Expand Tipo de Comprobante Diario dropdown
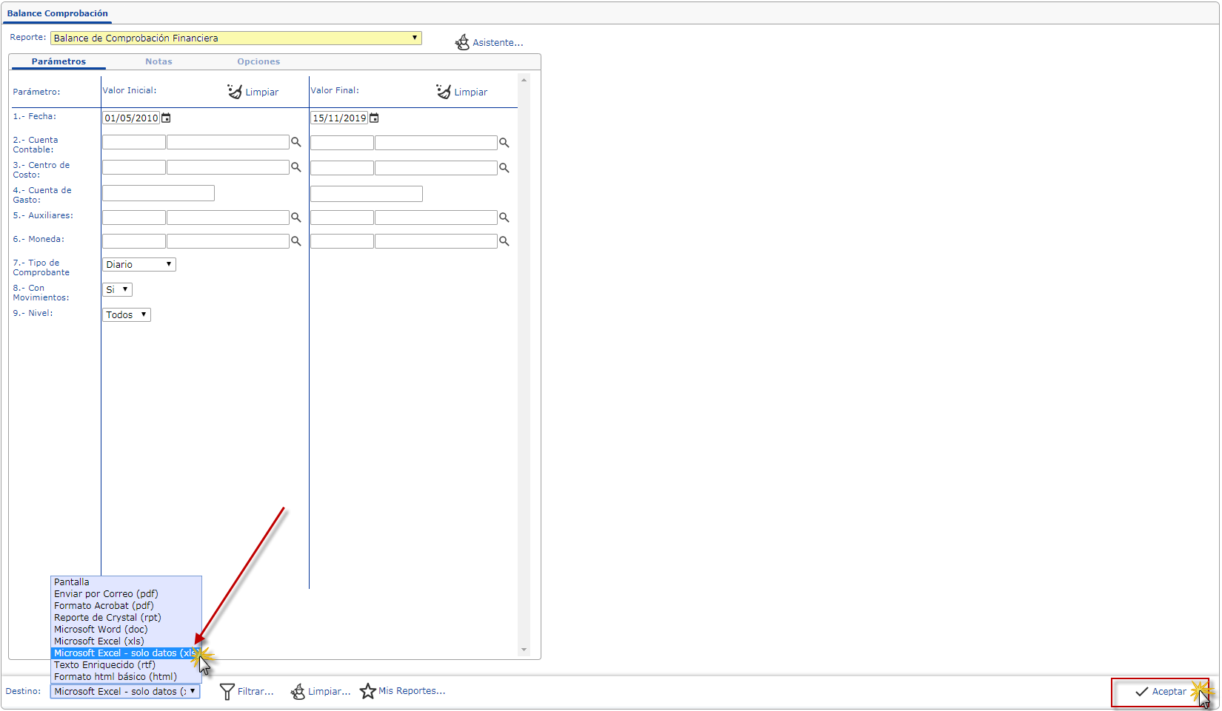Viewport: 1222px width, 711px height. click(x=139, y=264)
